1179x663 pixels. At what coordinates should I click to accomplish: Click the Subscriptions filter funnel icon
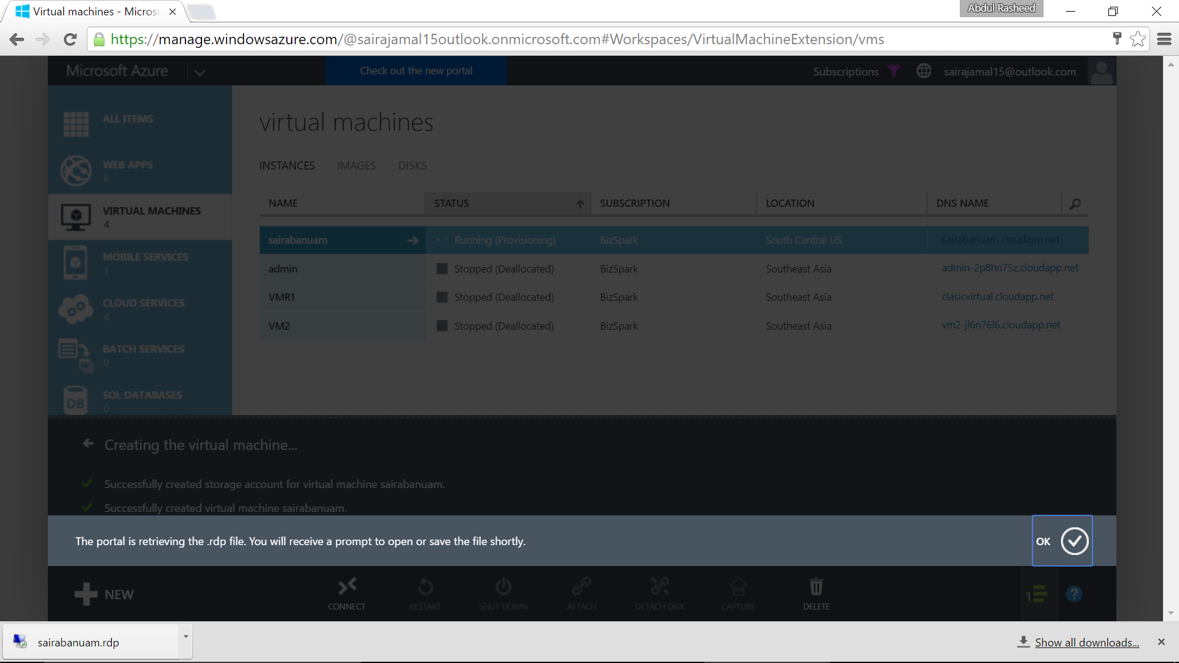point(894,71)
